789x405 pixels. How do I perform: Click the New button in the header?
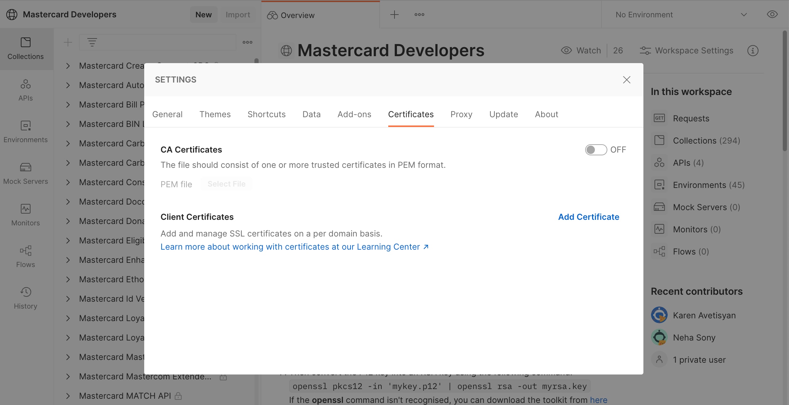(x=203, y=14)
